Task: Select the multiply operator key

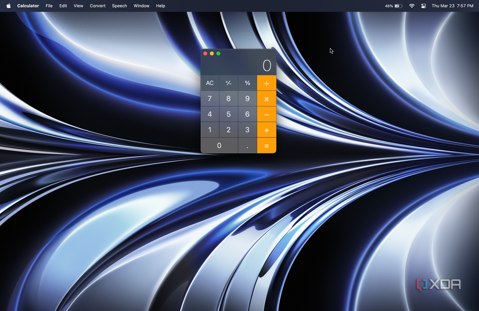Action: click(x=266, y=98)
